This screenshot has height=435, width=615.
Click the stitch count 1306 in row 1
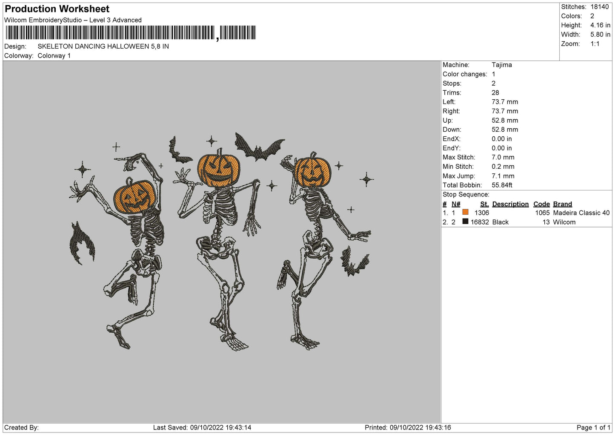[x=482, y=213]
